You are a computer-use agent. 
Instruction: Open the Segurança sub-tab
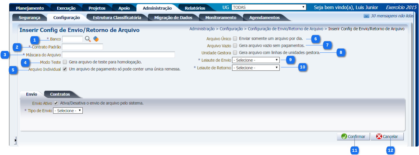point(29,18)
